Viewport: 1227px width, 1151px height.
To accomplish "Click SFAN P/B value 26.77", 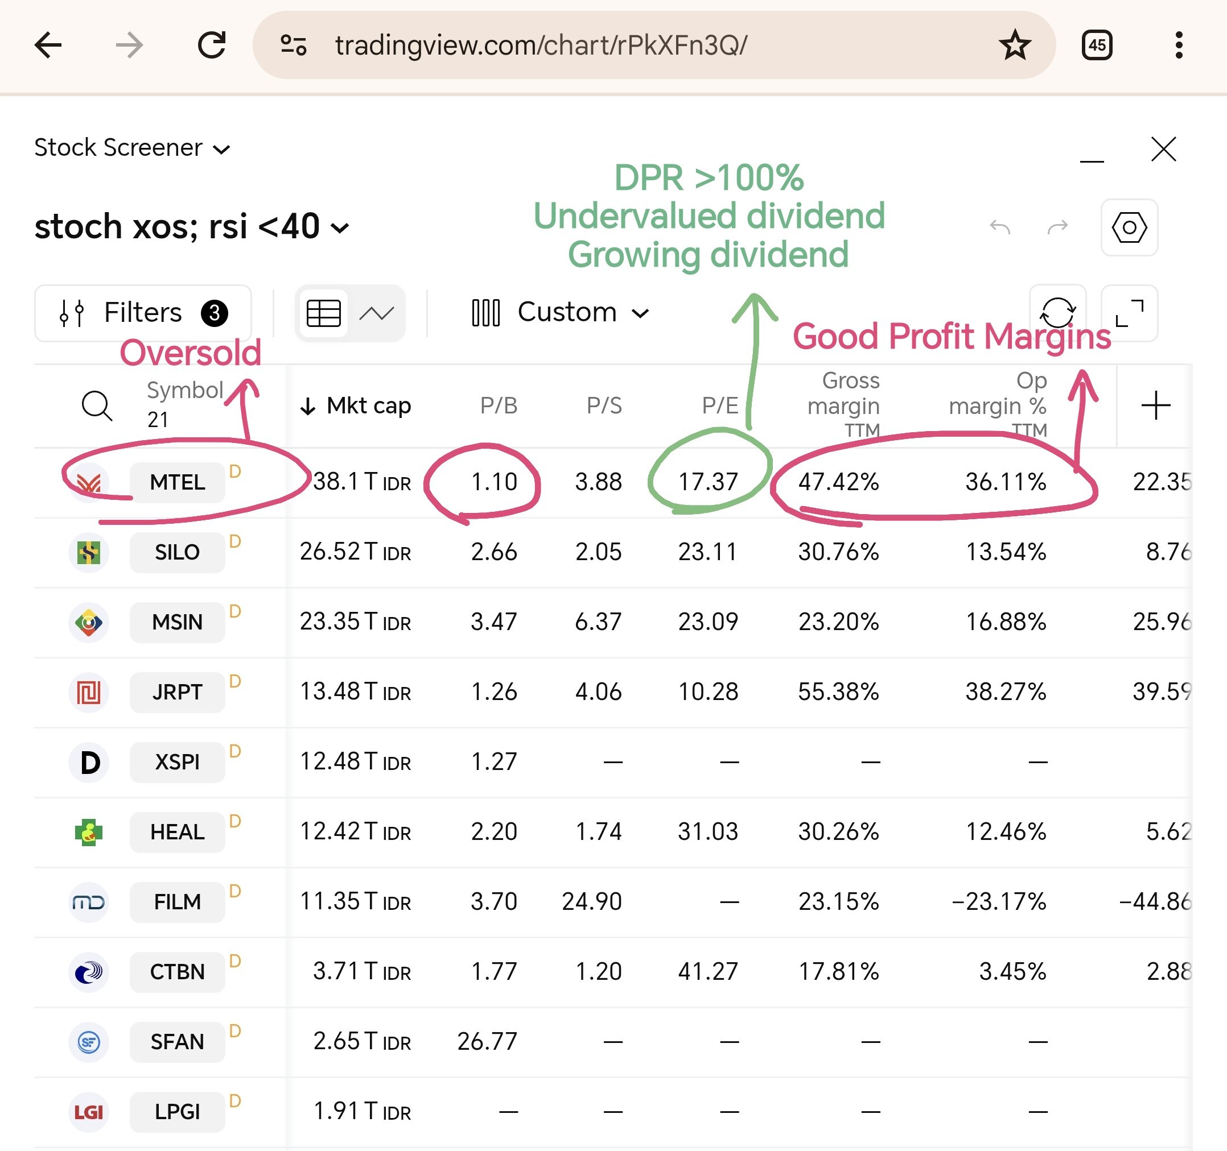I will click(x=487, y=1041).
